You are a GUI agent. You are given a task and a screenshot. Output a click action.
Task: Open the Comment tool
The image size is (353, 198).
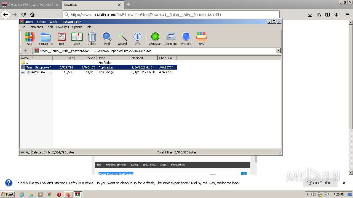171,38
